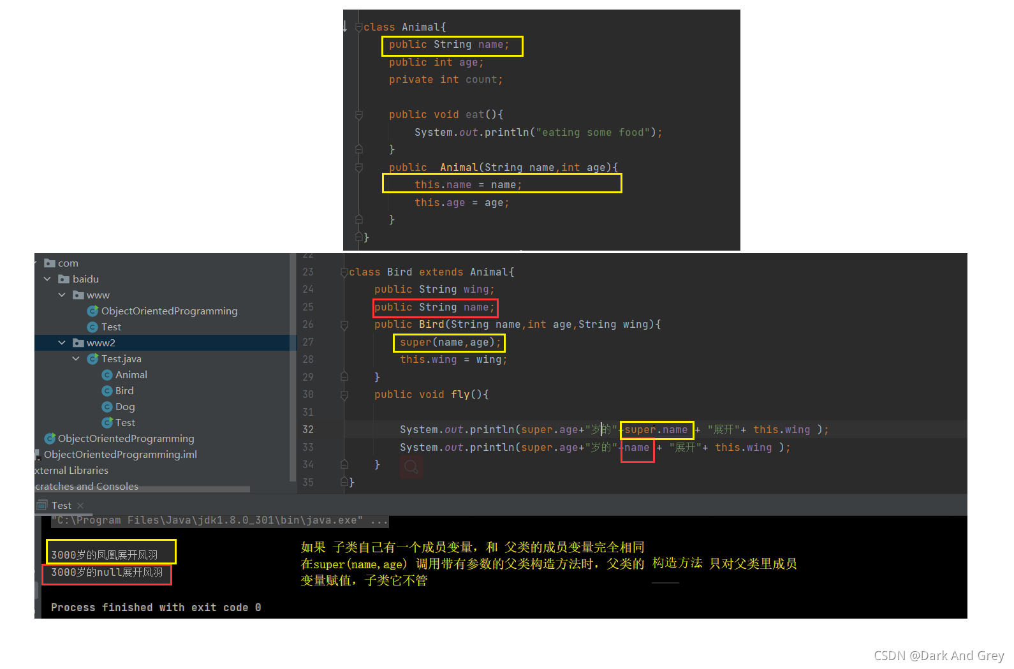Click the class icon beside ObjectOrientedProgramming under www
Viewport: 1014px width, 669px height.
point(92,311)
